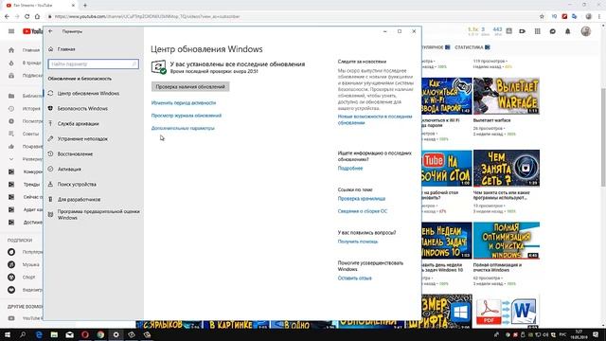Open YouTube hamburger guide menu
606x341 pixels.
click(x=11, y=31)
